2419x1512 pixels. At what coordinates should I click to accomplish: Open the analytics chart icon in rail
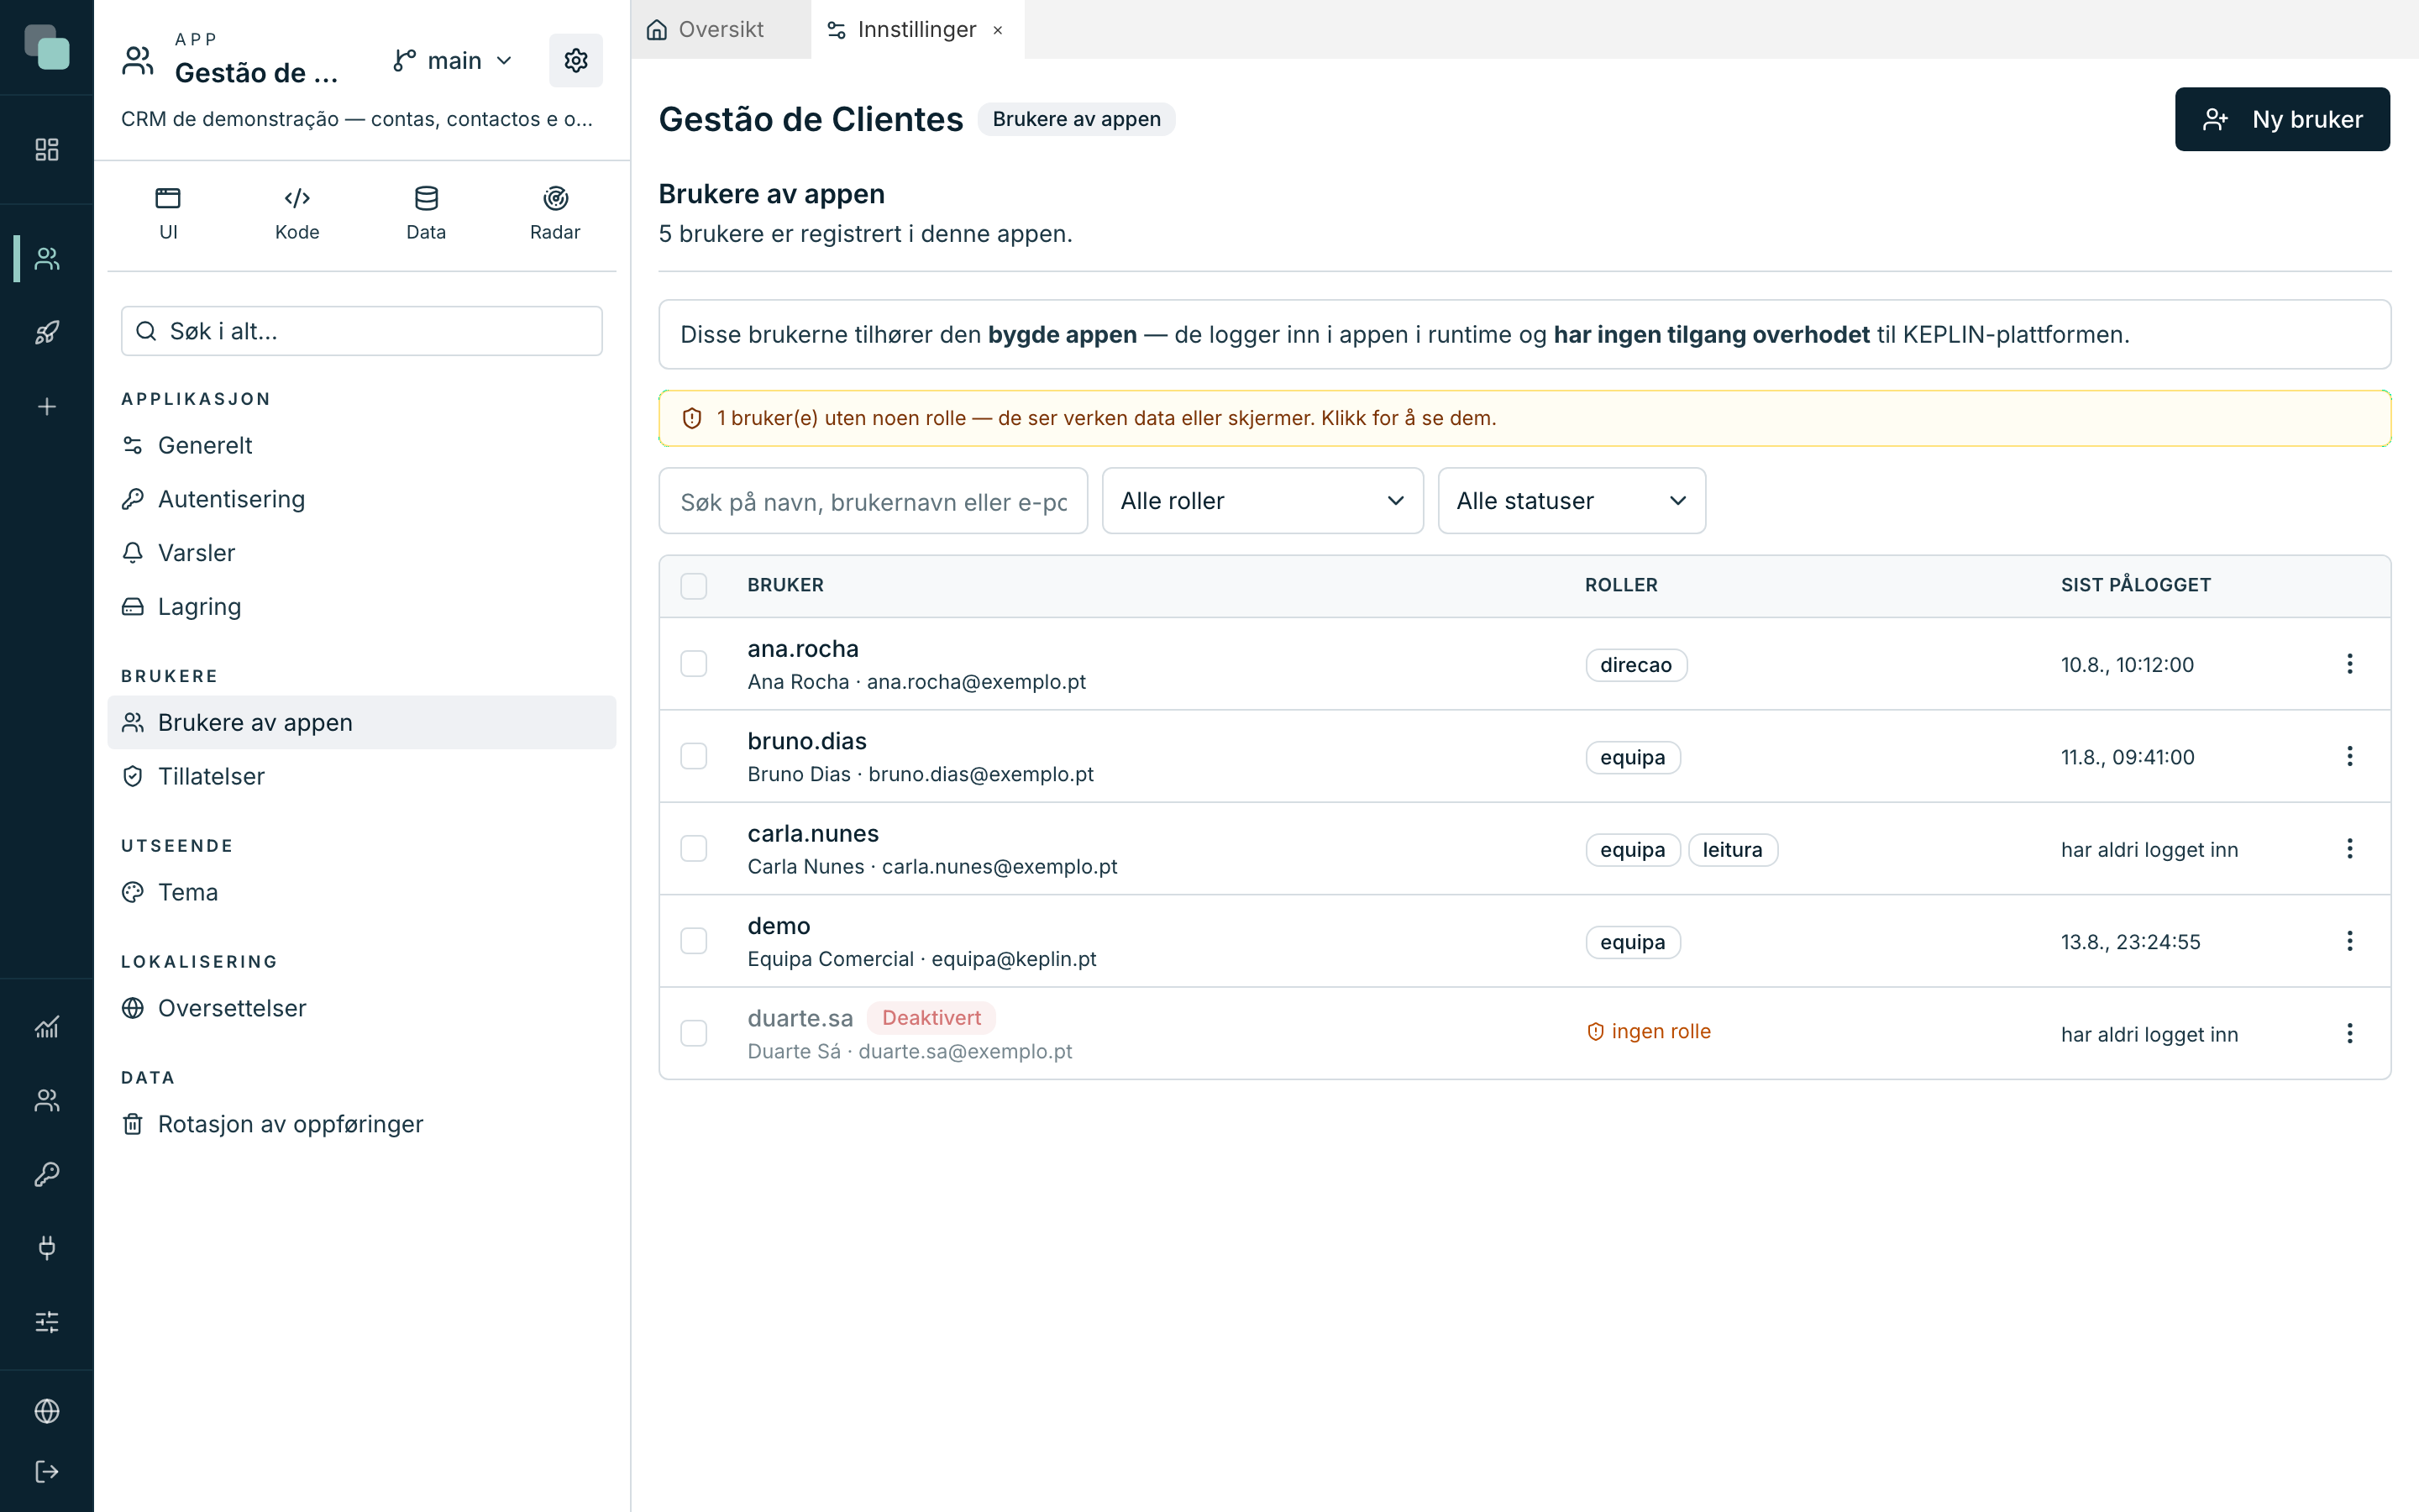click(x=47, y=1027)
